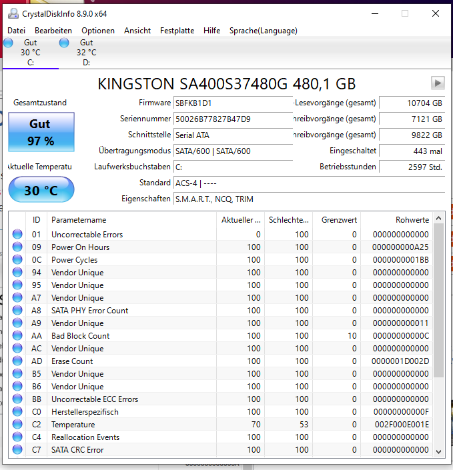Click the raw value 002F000E001E
This screenshot has height=470, width=453.
(402, 425)
